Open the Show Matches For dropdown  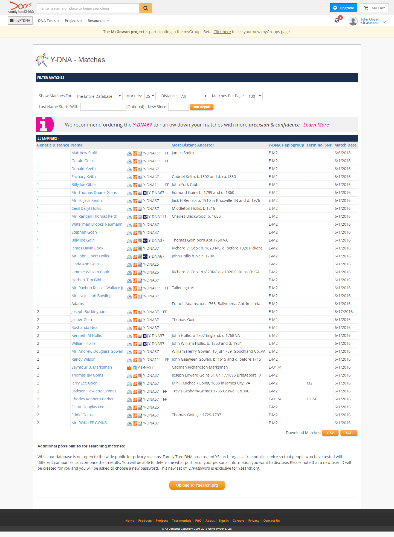pyautogui.click(x=99, y=96)
